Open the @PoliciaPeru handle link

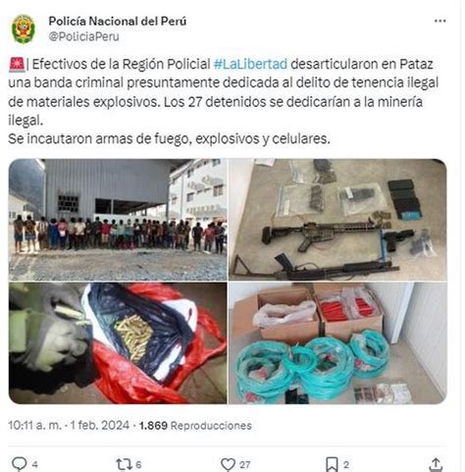coord(83,36)
